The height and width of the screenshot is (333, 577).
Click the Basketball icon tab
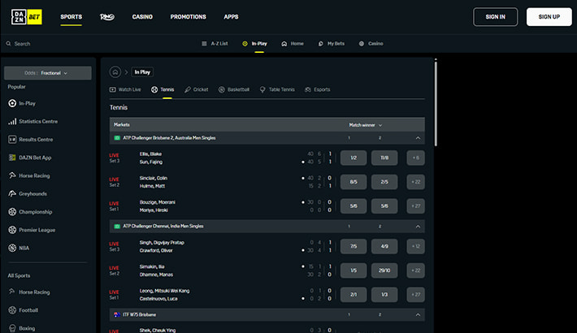coord(222,89)
